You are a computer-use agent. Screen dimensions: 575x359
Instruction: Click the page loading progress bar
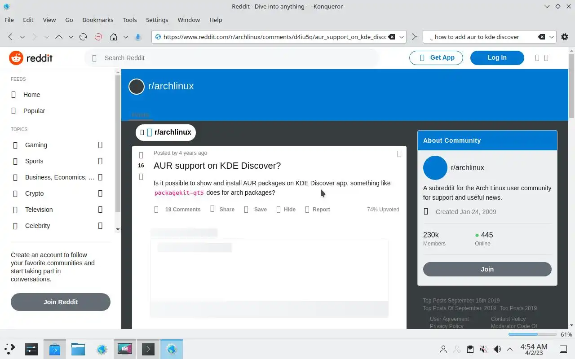(x=533, y=334)
